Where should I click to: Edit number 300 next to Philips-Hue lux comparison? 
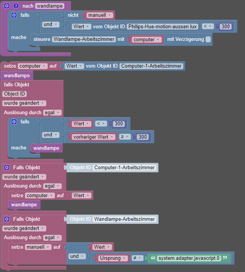(226, 26)
